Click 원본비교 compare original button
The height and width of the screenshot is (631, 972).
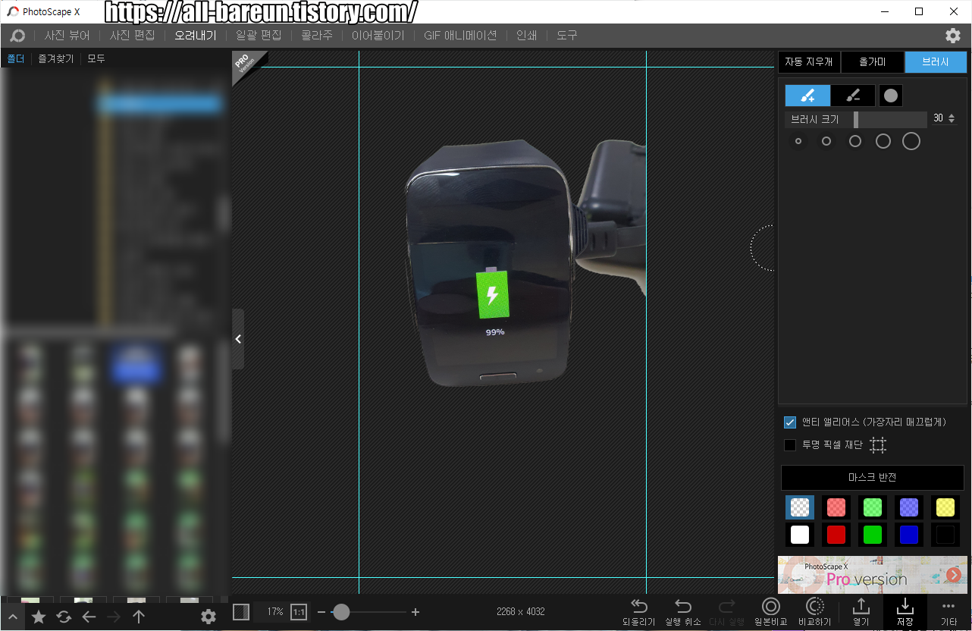[771, 613]
